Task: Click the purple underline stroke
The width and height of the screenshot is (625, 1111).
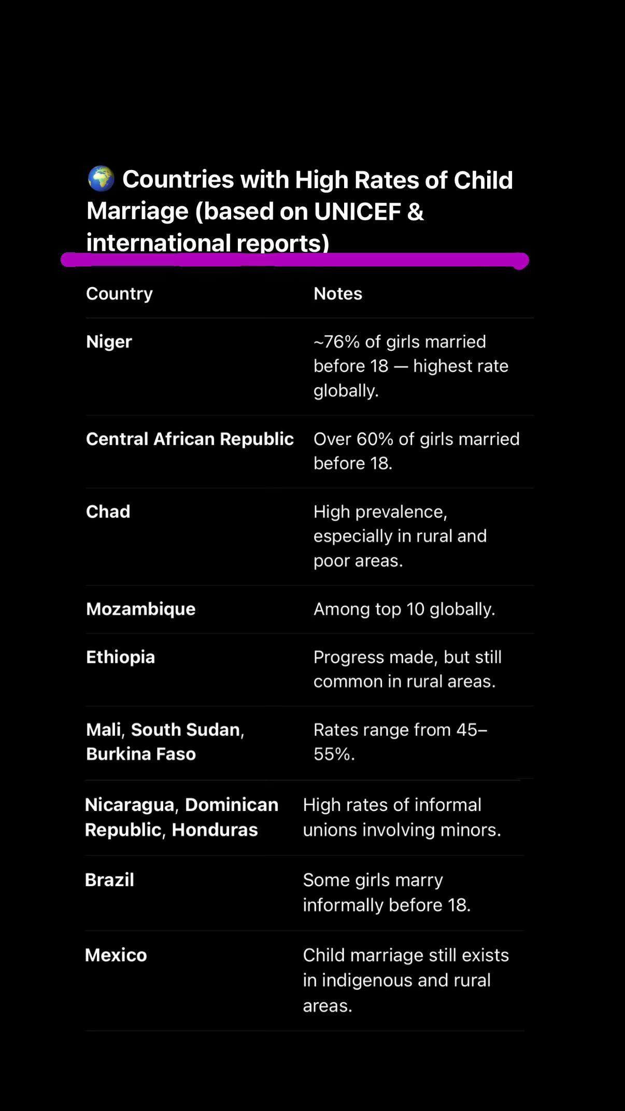Action: click(294, 260)
